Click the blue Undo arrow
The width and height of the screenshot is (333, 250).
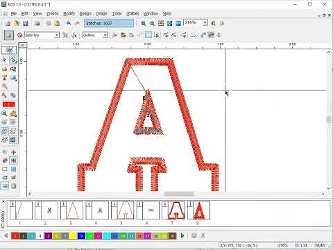pyautogui.click(x=69, y=23)
